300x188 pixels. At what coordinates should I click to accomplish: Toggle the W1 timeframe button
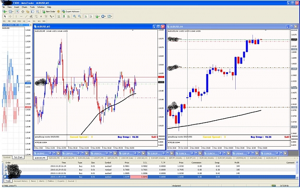point(39,21)
